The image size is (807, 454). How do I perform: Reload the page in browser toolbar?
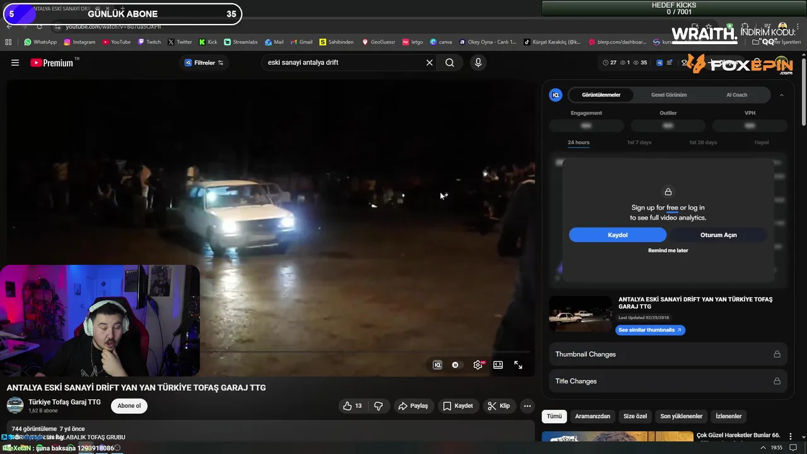tap(39, 26)
